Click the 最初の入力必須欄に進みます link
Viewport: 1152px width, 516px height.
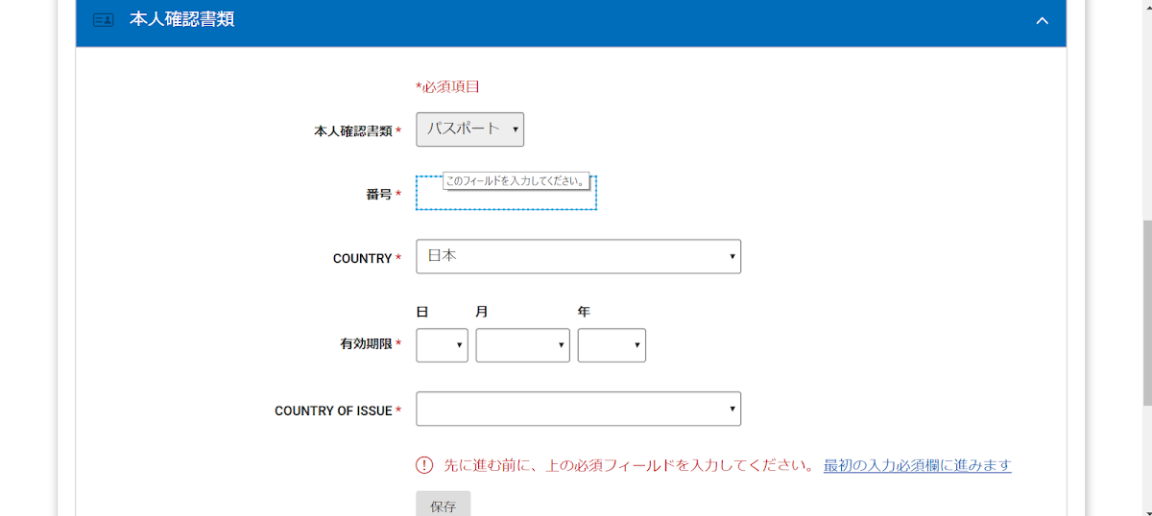click(x=917, y=465)
